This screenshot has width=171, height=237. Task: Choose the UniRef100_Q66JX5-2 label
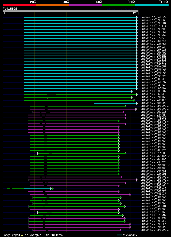(x=155, y=156)
